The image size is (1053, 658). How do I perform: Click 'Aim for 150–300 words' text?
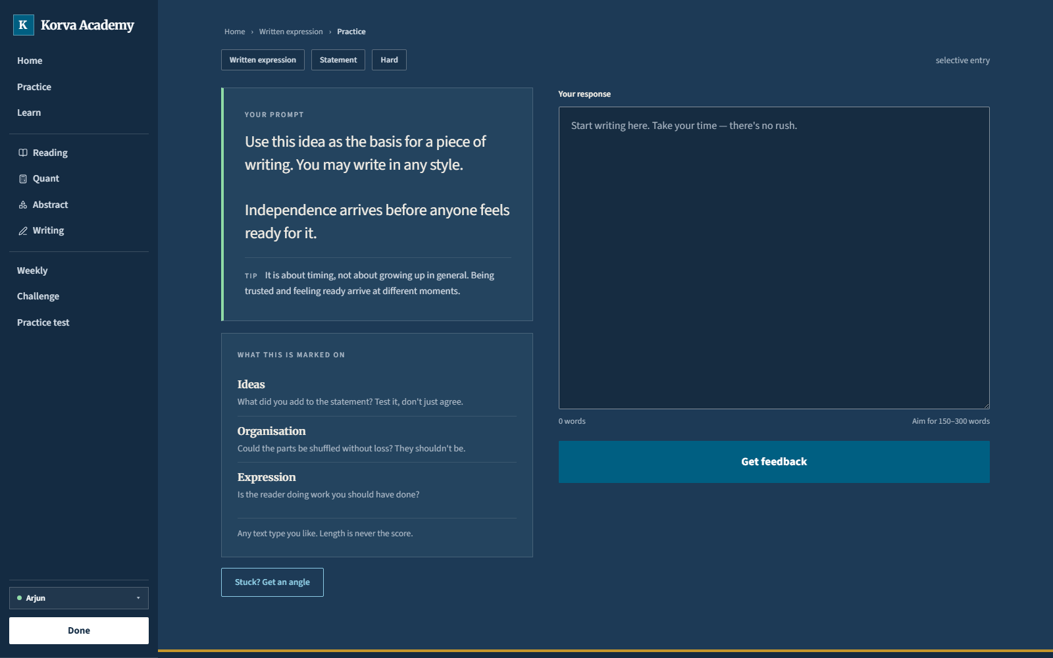[x=951, y=421]
